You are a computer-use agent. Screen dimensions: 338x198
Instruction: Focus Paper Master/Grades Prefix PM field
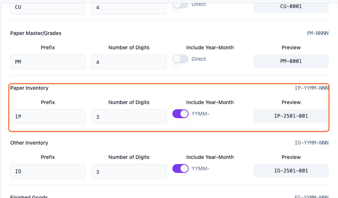click(x=48, y=62)
